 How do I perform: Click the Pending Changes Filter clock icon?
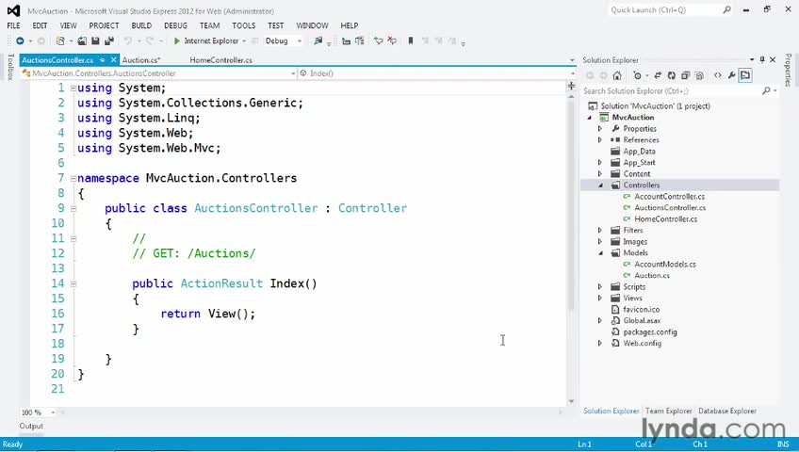click(637, 75)
